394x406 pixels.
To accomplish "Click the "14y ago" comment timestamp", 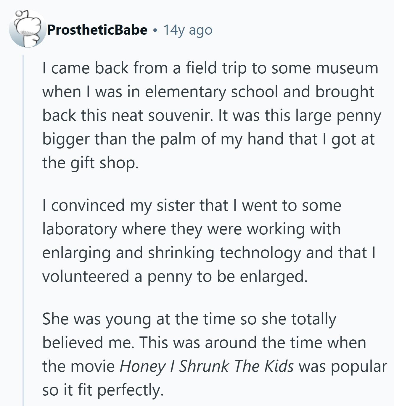I will 188,30.
